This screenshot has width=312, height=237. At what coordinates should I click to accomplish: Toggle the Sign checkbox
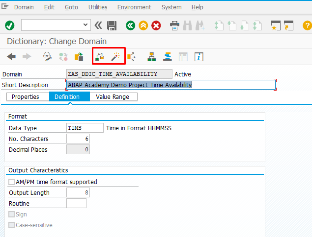[x=11, y=214]
